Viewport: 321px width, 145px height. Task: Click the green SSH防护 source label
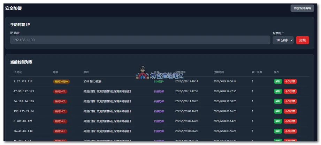159,82
